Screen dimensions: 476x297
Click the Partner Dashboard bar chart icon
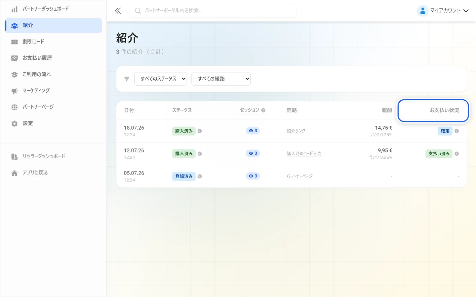coord(15,9)
